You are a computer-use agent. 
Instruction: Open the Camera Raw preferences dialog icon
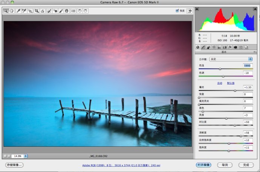pos(73,11)
